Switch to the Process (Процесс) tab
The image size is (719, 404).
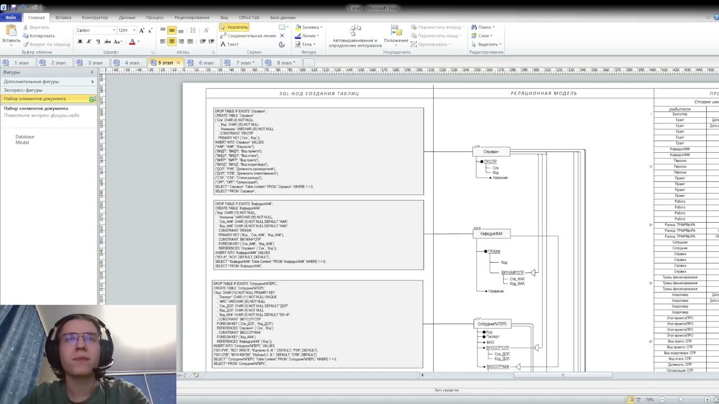(155, 17)
